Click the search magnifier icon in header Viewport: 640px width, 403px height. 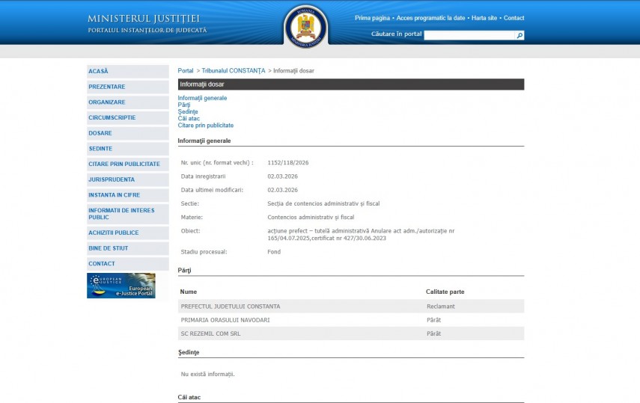point(519,35)
